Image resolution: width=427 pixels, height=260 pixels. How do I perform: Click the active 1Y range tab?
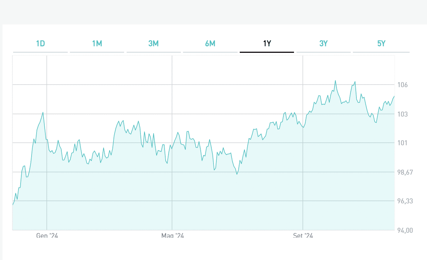[267, 44]
